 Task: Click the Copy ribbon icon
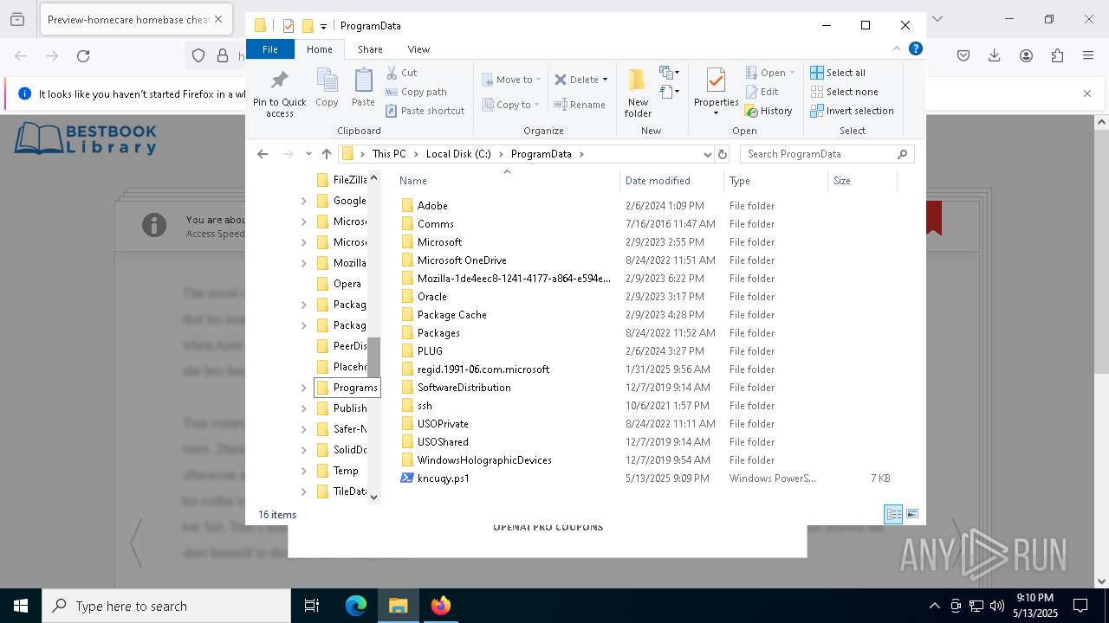(327, 88)
